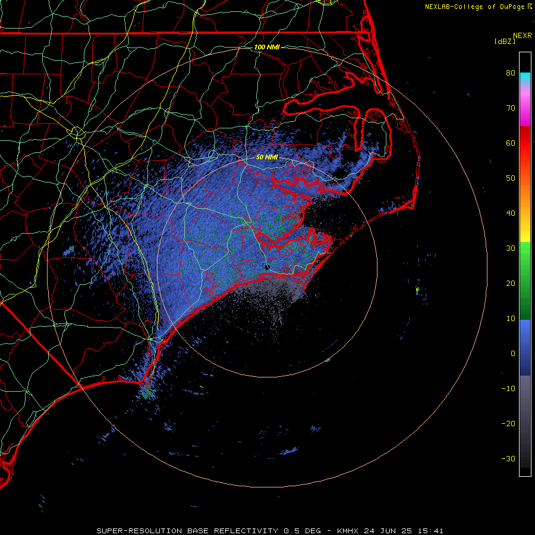The image size is (535, 535).
Task: Click the isolated green echo offshore to the east
Action: click(417, 290)
